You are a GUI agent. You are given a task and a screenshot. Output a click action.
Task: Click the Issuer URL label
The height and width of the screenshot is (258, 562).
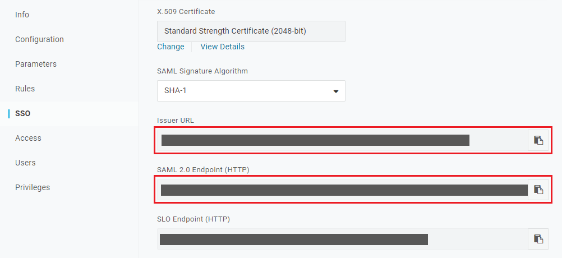[x=176, y=121]
